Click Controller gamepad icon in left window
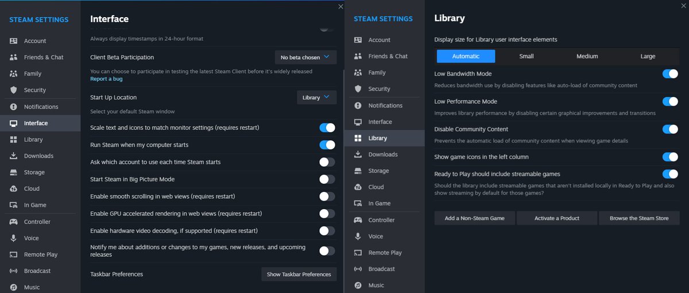This screenshot has height=293, width=689. click(x=13, y=222)
